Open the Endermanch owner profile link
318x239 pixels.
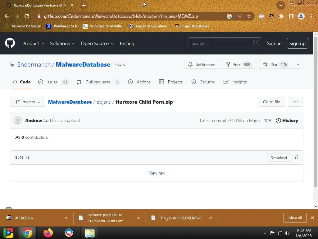tap(34, 64)
